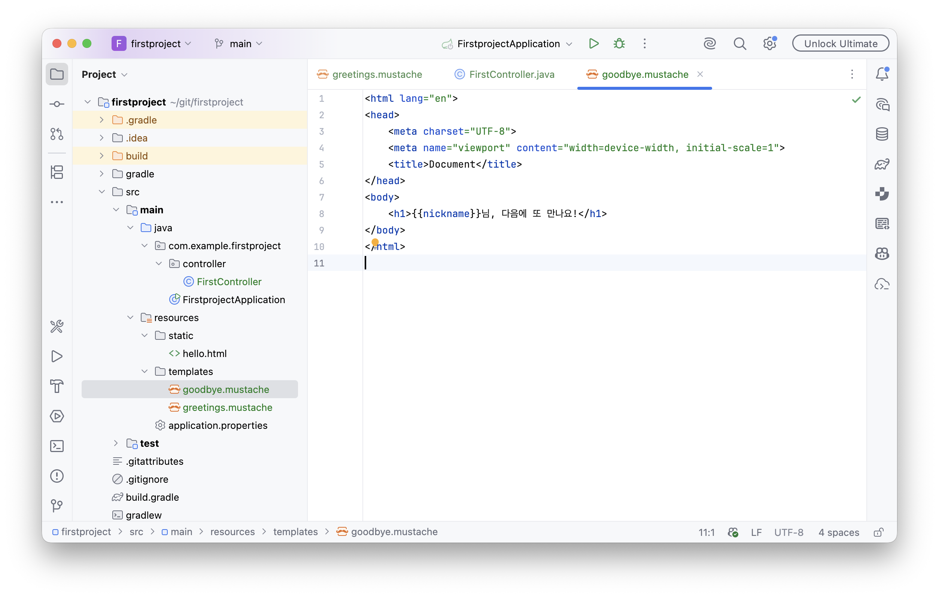This screenshot has height=598, width=939.
Task: Open the Run tool window
Action: pyautogui.click(x=57, y=356)
